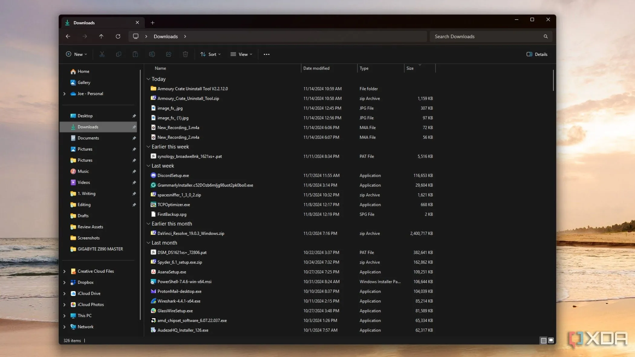Click pin icon next to Videos
The width and height of the screenshot is (635, 357).
[x=134, y=183]
